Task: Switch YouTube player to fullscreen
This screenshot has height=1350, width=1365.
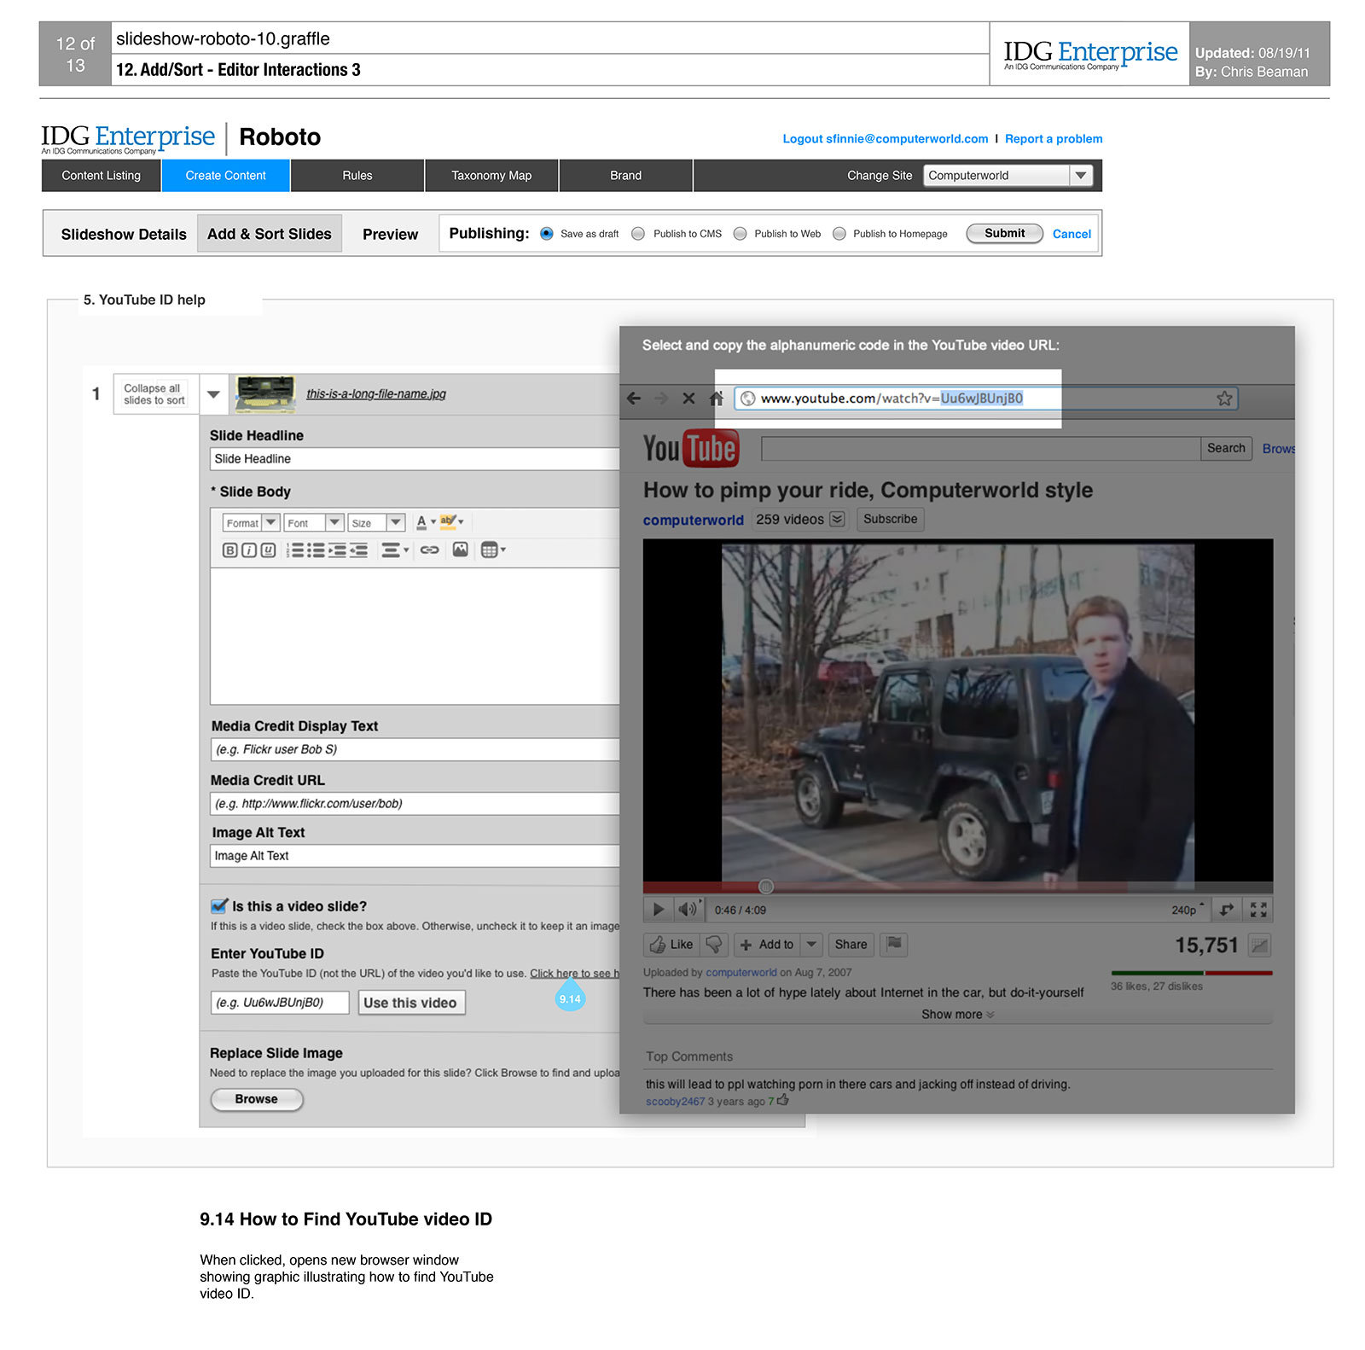Action: coord(1258,910)
